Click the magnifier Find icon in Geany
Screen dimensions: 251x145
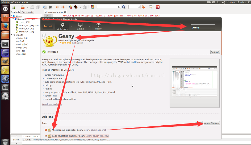[x=124, y=7]
